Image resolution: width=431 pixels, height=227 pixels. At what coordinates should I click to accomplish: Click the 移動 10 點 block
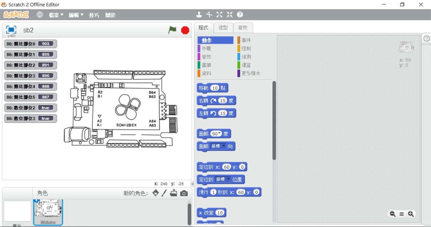tap(212, 88)
